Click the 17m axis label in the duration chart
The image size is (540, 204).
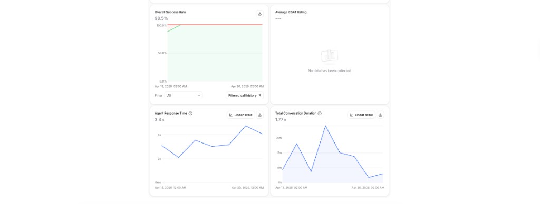click(x=278, y=153)
